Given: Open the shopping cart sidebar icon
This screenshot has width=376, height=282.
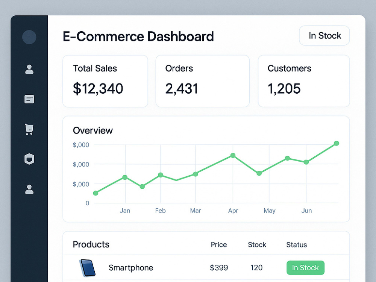Looking at the screenshot, I should point(29,129).
